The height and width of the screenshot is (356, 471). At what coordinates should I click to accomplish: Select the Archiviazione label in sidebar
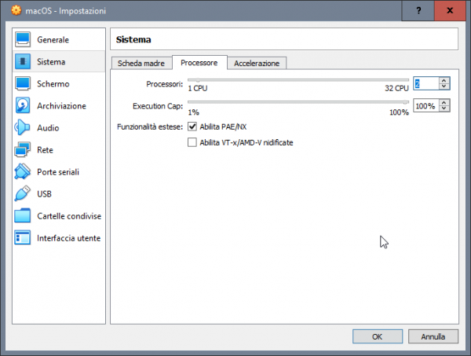[x=61, y=106]
